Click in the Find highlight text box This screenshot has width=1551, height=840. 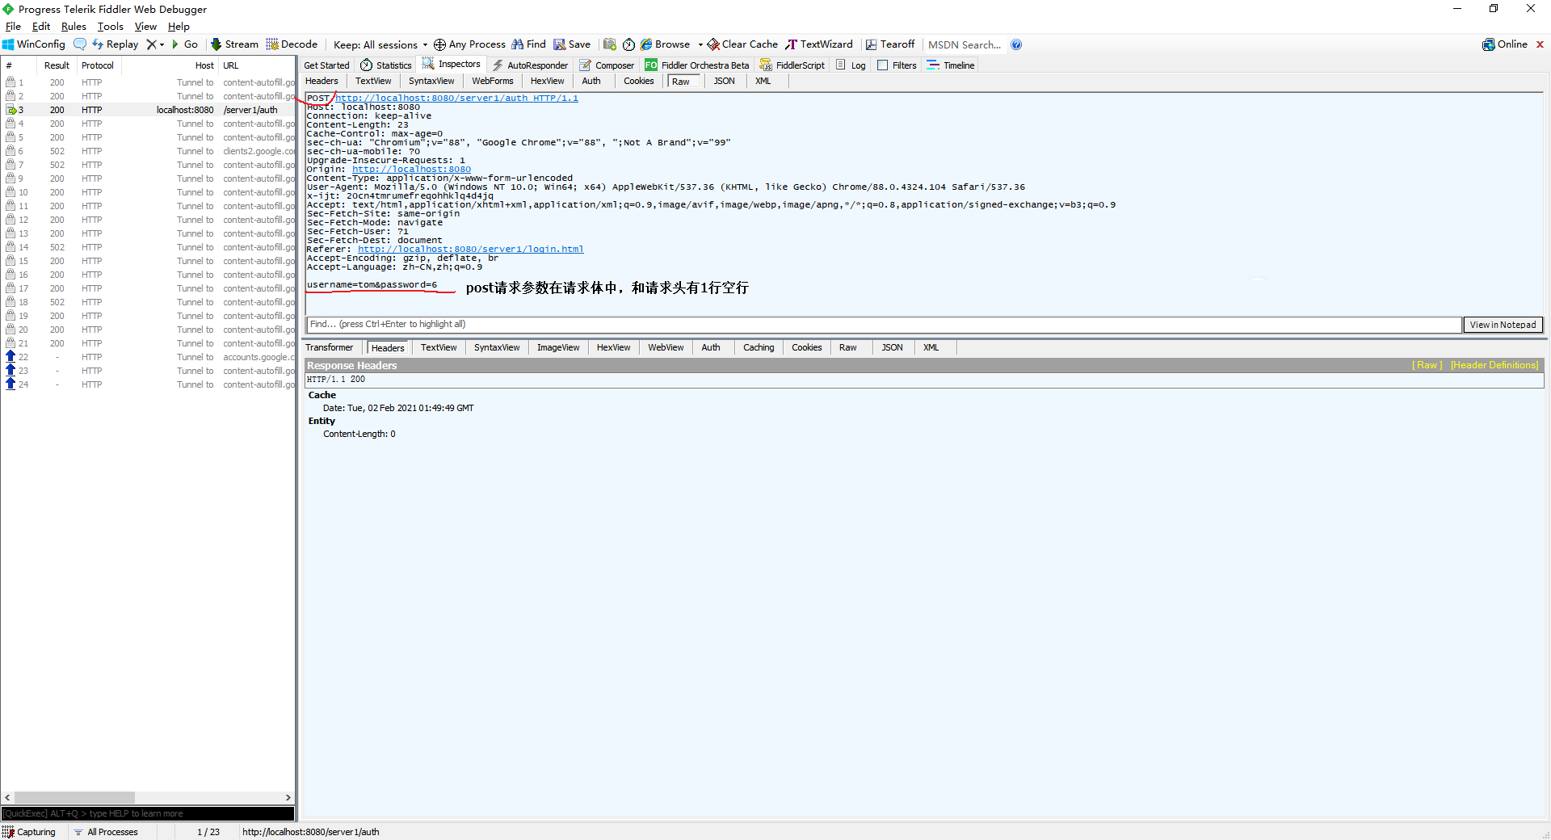(x=884, y=325)
